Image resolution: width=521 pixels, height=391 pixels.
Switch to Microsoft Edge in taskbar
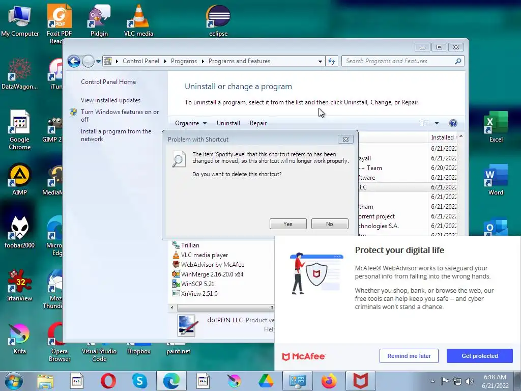pos(171,381)
